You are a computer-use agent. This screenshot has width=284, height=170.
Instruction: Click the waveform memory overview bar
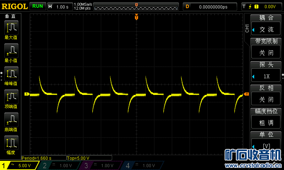coord(137,6)
